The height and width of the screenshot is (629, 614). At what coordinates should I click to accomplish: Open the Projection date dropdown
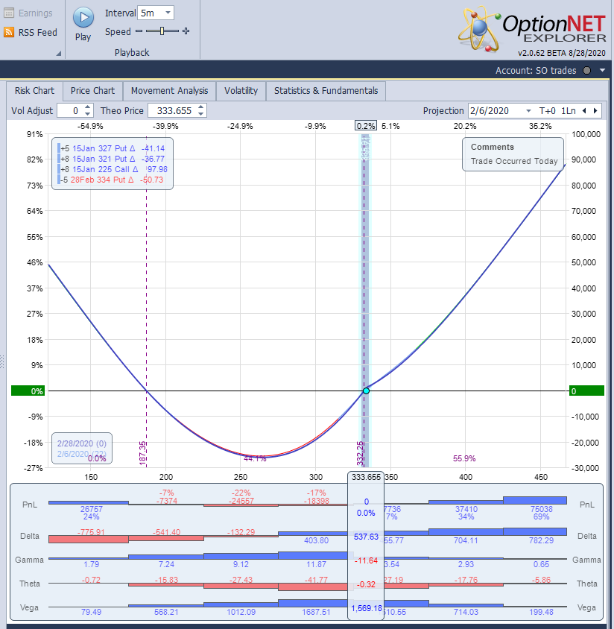[528, 111]
